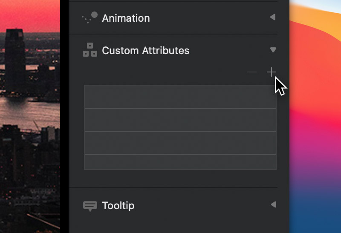Click empty panel space below attributes table
Viewport: 341px width, 233px height.
(180, 178)
